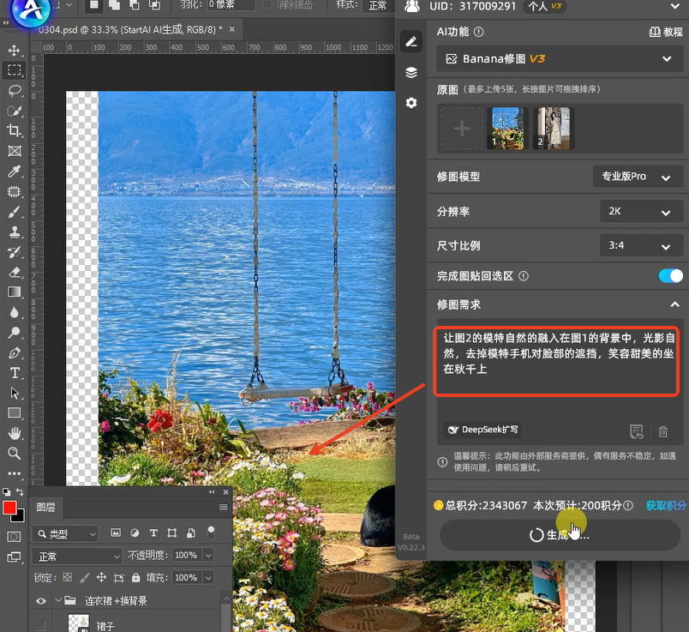Open the plugin layers stack icon

coord(411,73)
